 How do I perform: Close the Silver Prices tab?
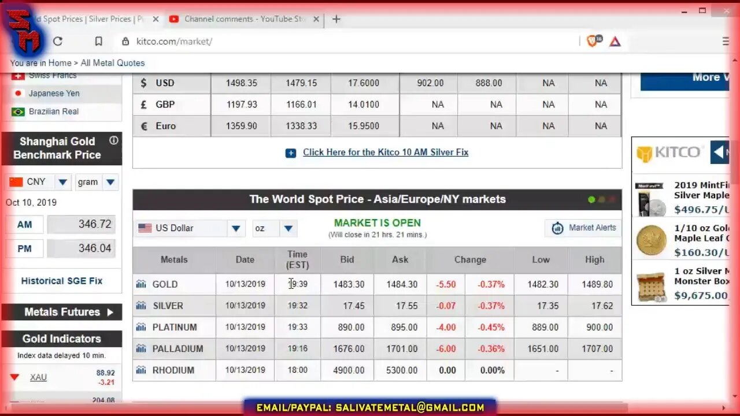[x=156, y=19]
